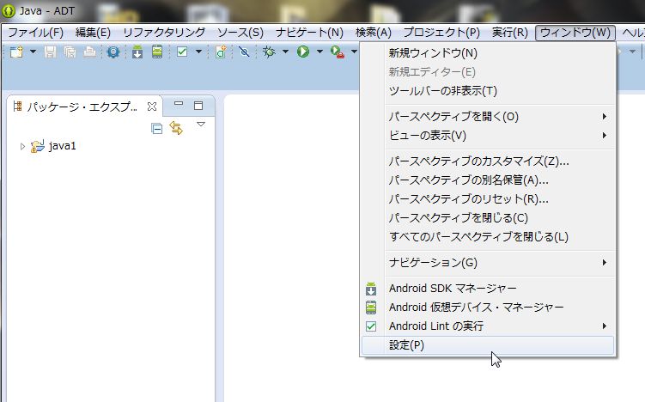The width and height of the screenshot is (645, 402).
Task: Choose パースペクティブの別名保管(A)... entry
Action: [x=489, y=180]
